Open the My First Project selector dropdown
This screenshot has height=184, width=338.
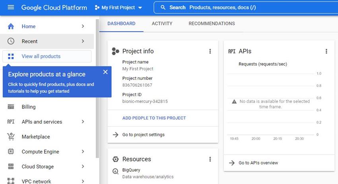(118, 8)
